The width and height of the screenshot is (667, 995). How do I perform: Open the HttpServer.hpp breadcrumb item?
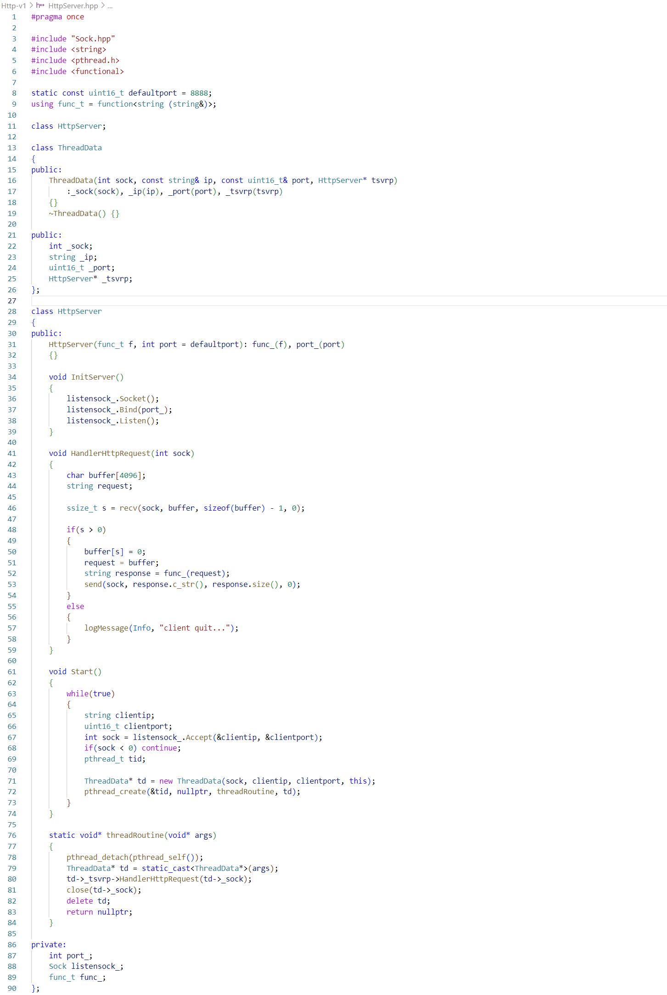coord(73,6)
